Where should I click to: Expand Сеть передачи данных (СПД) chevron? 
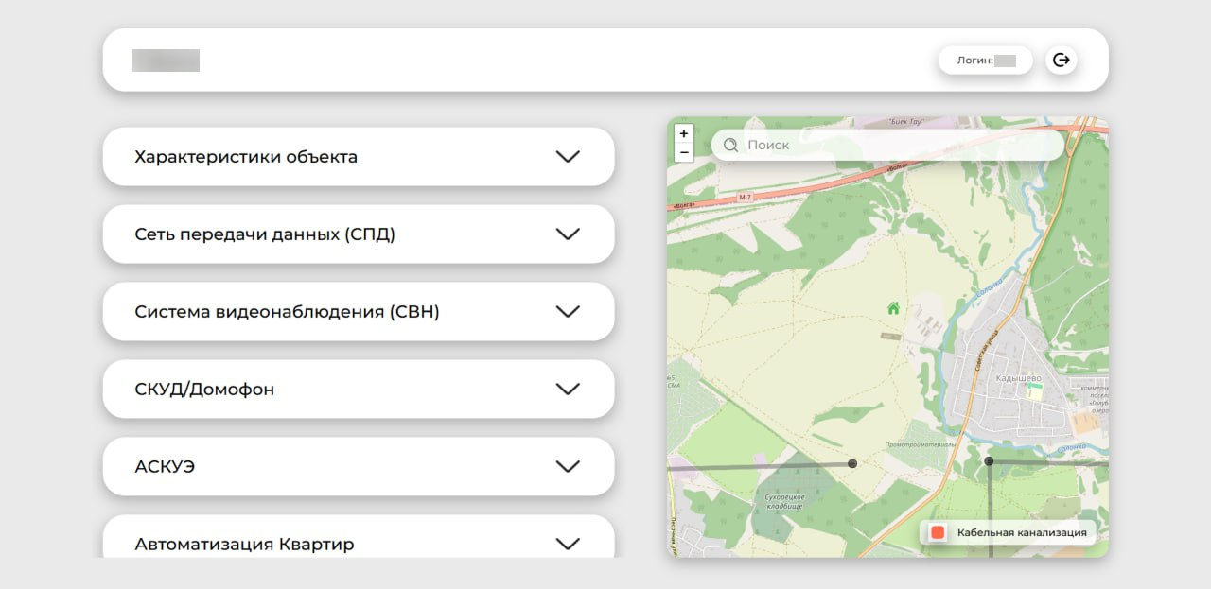(x=568, y=234)
